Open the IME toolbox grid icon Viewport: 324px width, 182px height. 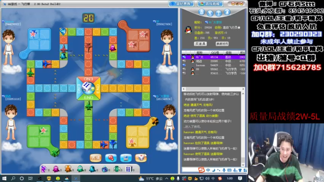coord(245,170)
